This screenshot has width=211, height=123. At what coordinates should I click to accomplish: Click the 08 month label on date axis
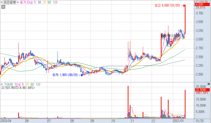(x=72, y=121)
